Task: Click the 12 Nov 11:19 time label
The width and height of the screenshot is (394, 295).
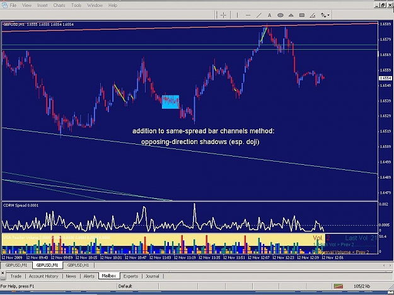Action: tap(185, 257)
